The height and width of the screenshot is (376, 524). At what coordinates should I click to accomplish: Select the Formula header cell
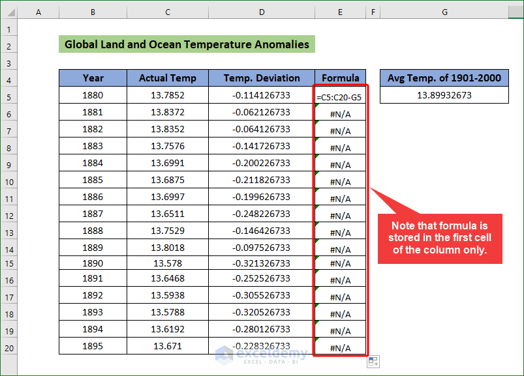click(x=340, y=78)
